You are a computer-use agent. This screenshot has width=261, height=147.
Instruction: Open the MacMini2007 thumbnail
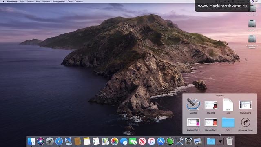pyautogui.click(x=211, y=122)
